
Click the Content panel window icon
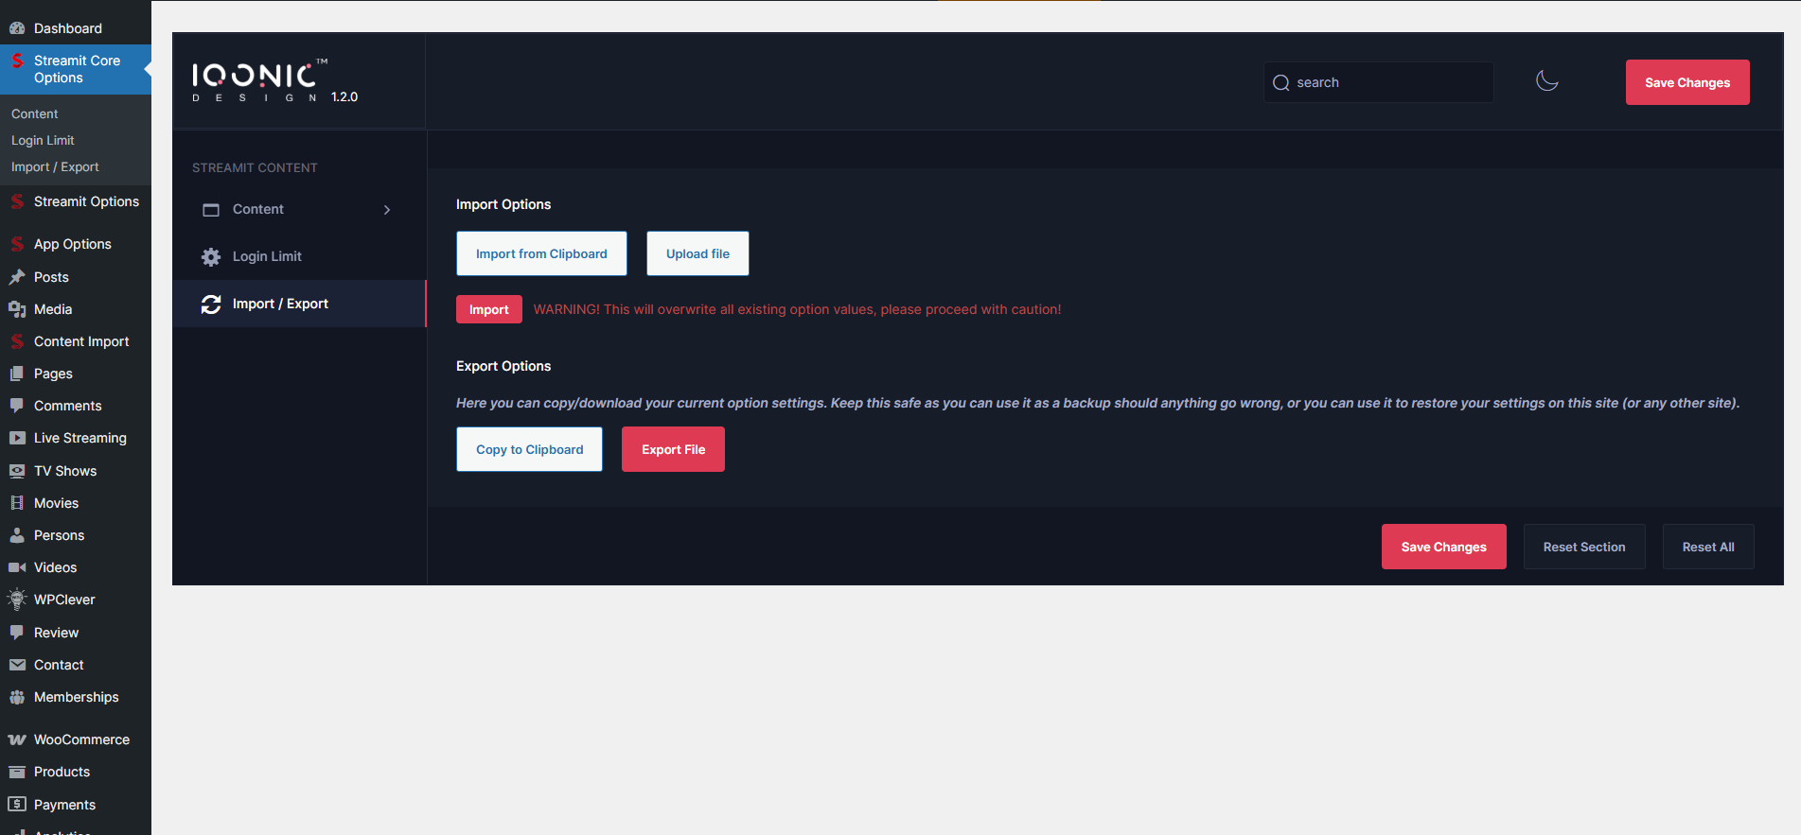(x=211, y=209)
